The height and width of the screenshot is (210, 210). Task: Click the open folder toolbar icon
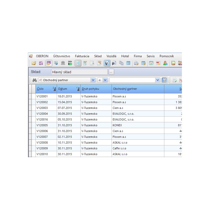click(34, 63)
